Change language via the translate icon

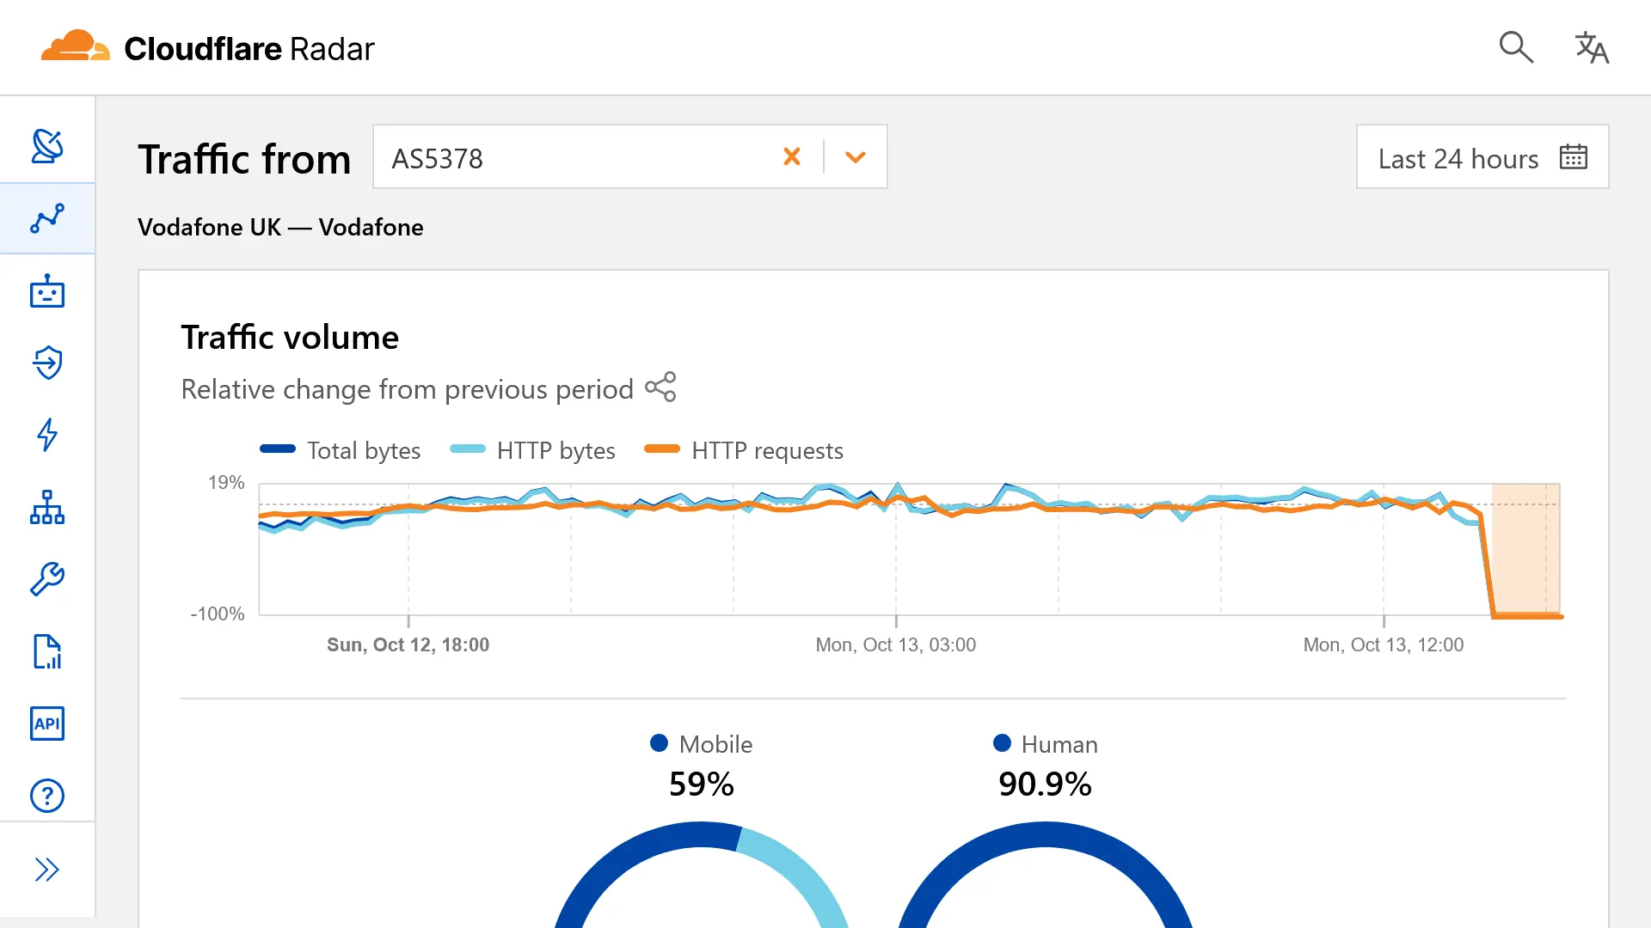(x=1592, y=47)
